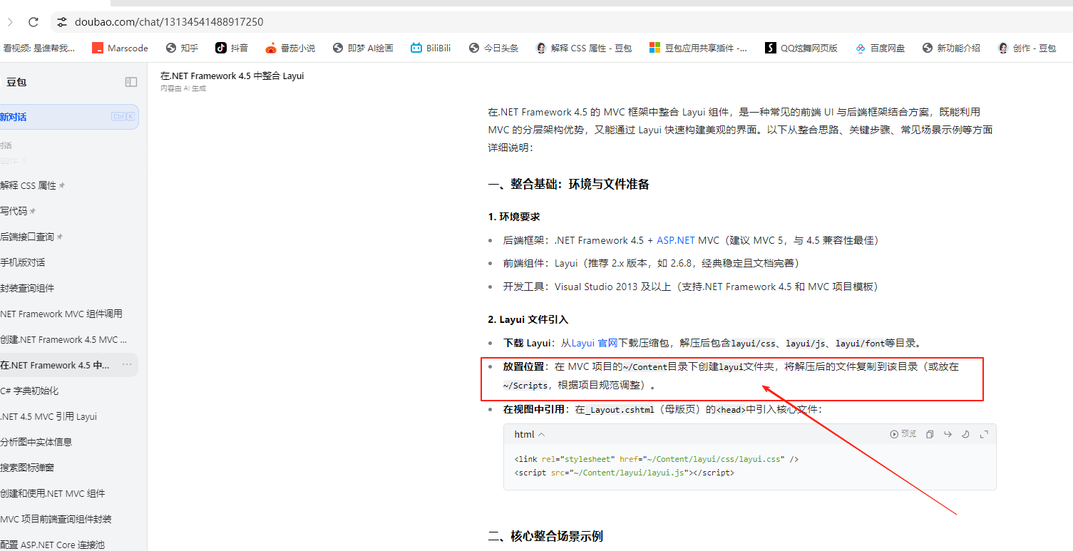The image size is (1073, 551).
Task: Open the 知乎 bookmark
Action: click(x=182, y=48)
